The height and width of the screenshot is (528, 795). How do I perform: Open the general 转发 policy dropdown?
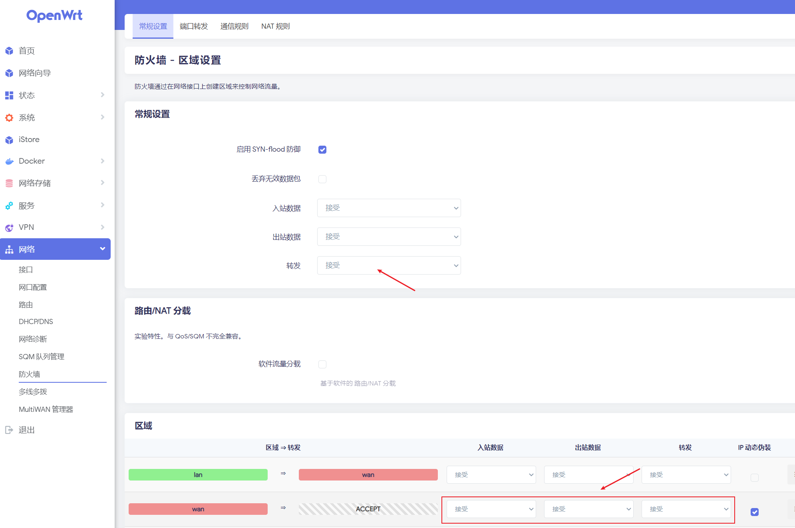click(389, 265)
